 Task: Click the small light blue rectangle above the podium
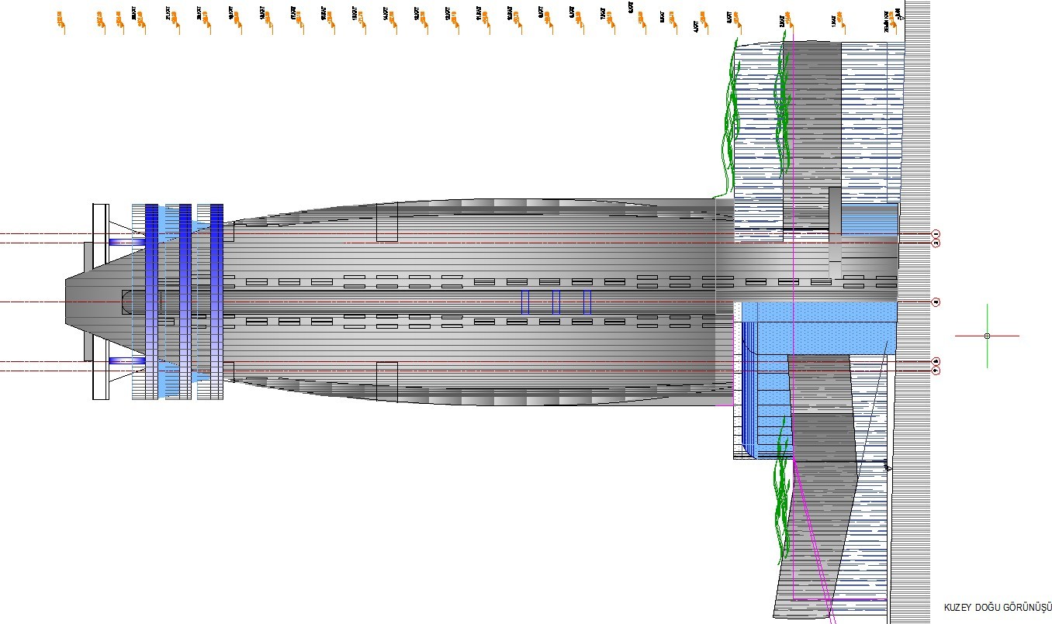point(870,219)
